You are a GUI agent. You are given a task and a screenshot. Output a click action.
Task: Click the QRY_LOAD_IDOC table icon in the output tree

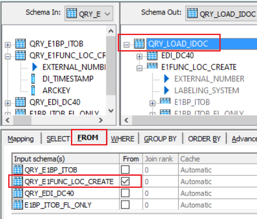[139, 44]
